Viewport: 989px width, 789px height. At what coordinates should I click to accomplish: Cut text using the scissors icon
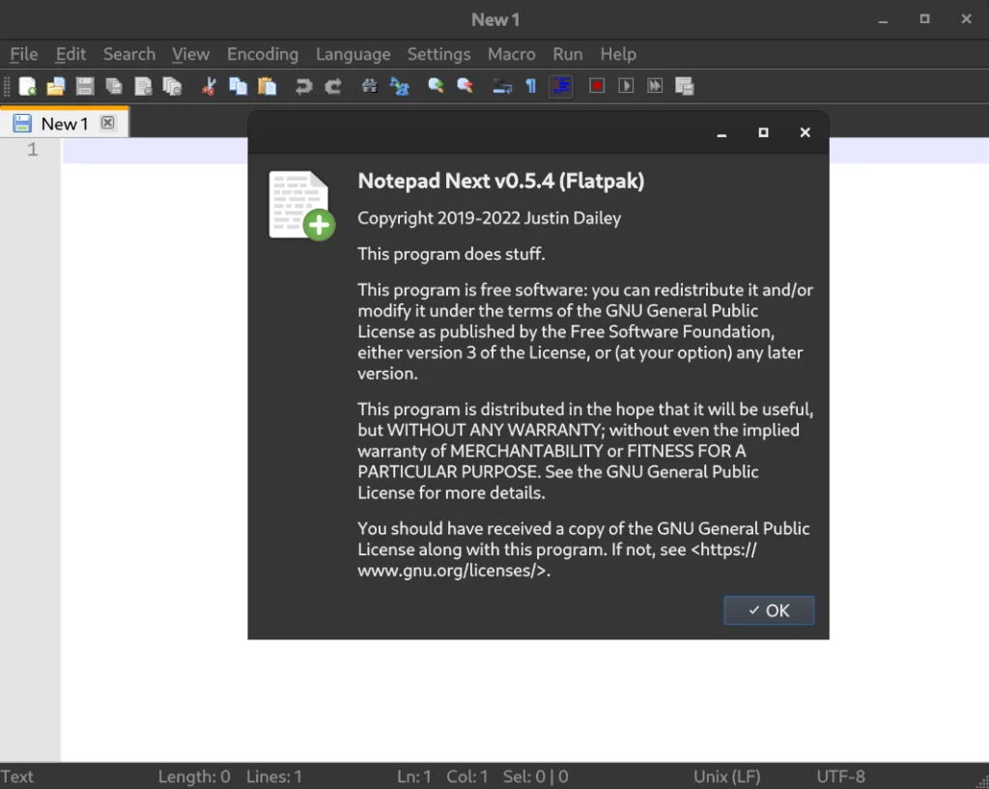pyautogui.click(x=207, y=86)
